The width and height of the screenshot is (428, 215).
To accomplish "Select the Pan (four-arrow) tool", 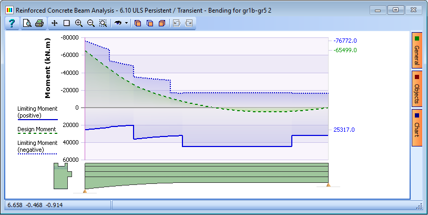I will tap(54, 23).
